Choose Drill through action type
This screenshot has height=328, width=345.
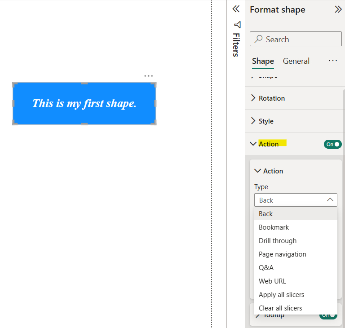click(x=277, y=241)
